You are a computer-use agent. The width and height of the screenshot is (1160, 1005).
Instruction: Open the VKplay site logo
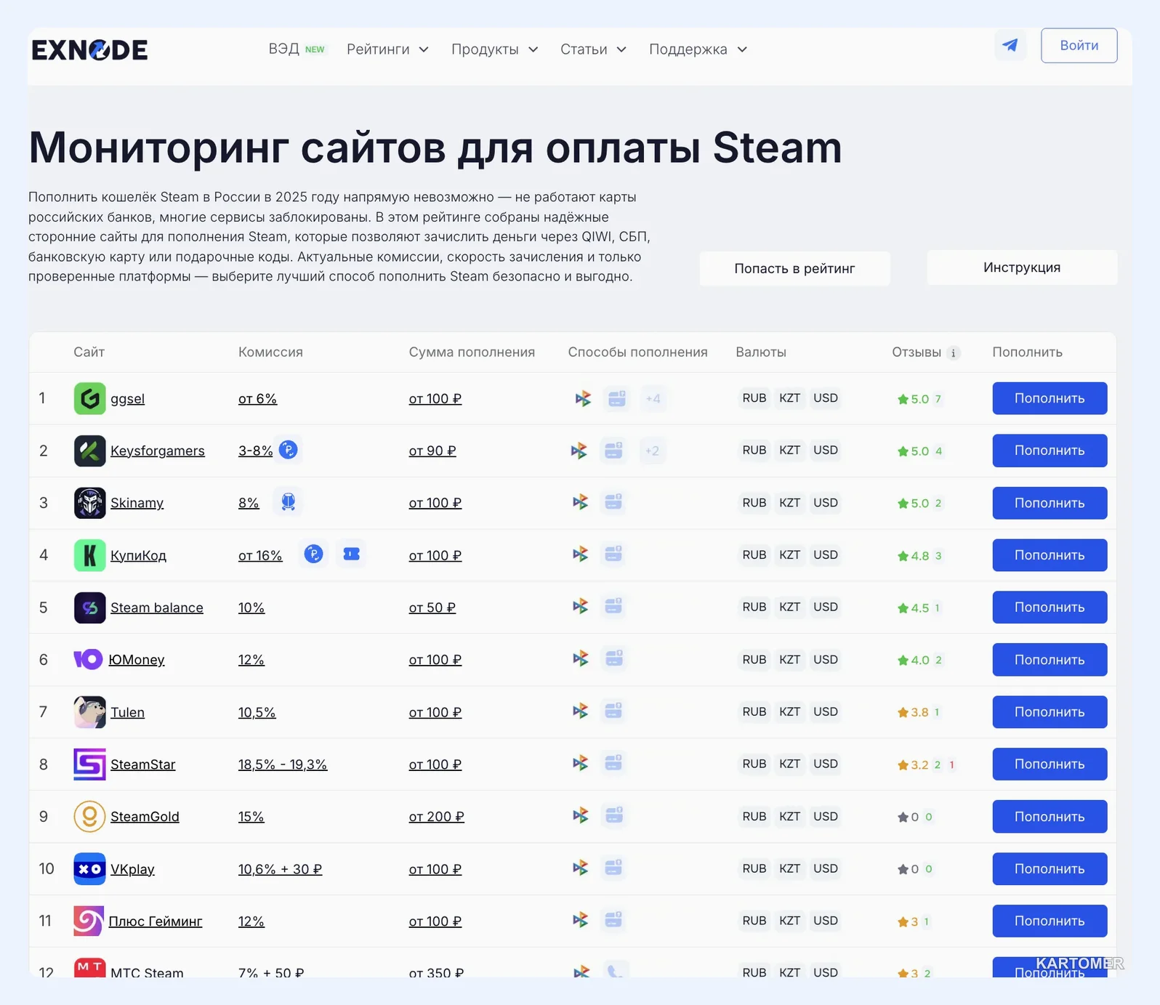90,869
